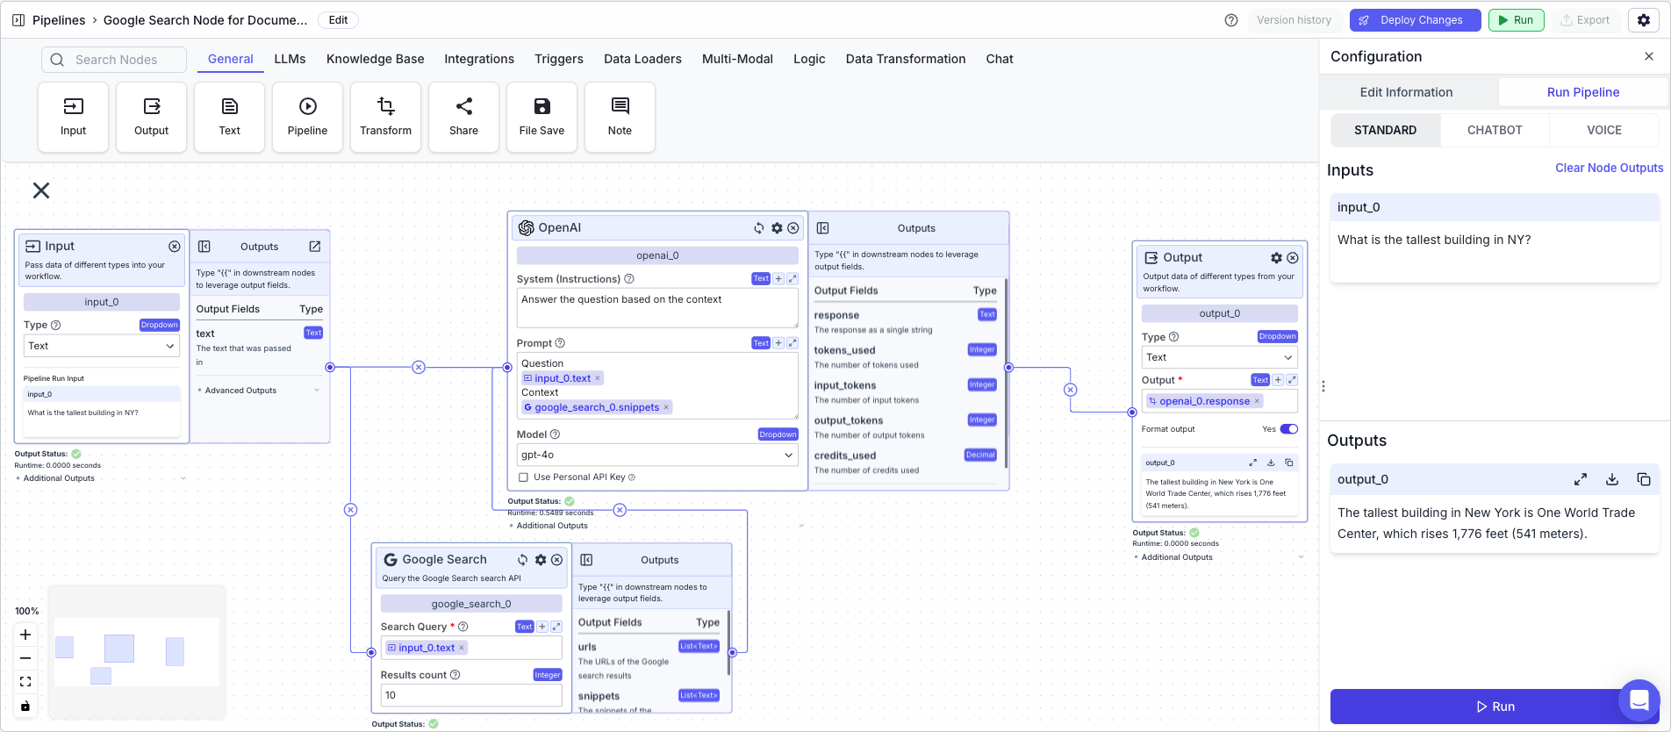Open Google Search node settings gear
Image resolution: width=1671 pixels, height=732 pixels.
[x=541, y=560]
